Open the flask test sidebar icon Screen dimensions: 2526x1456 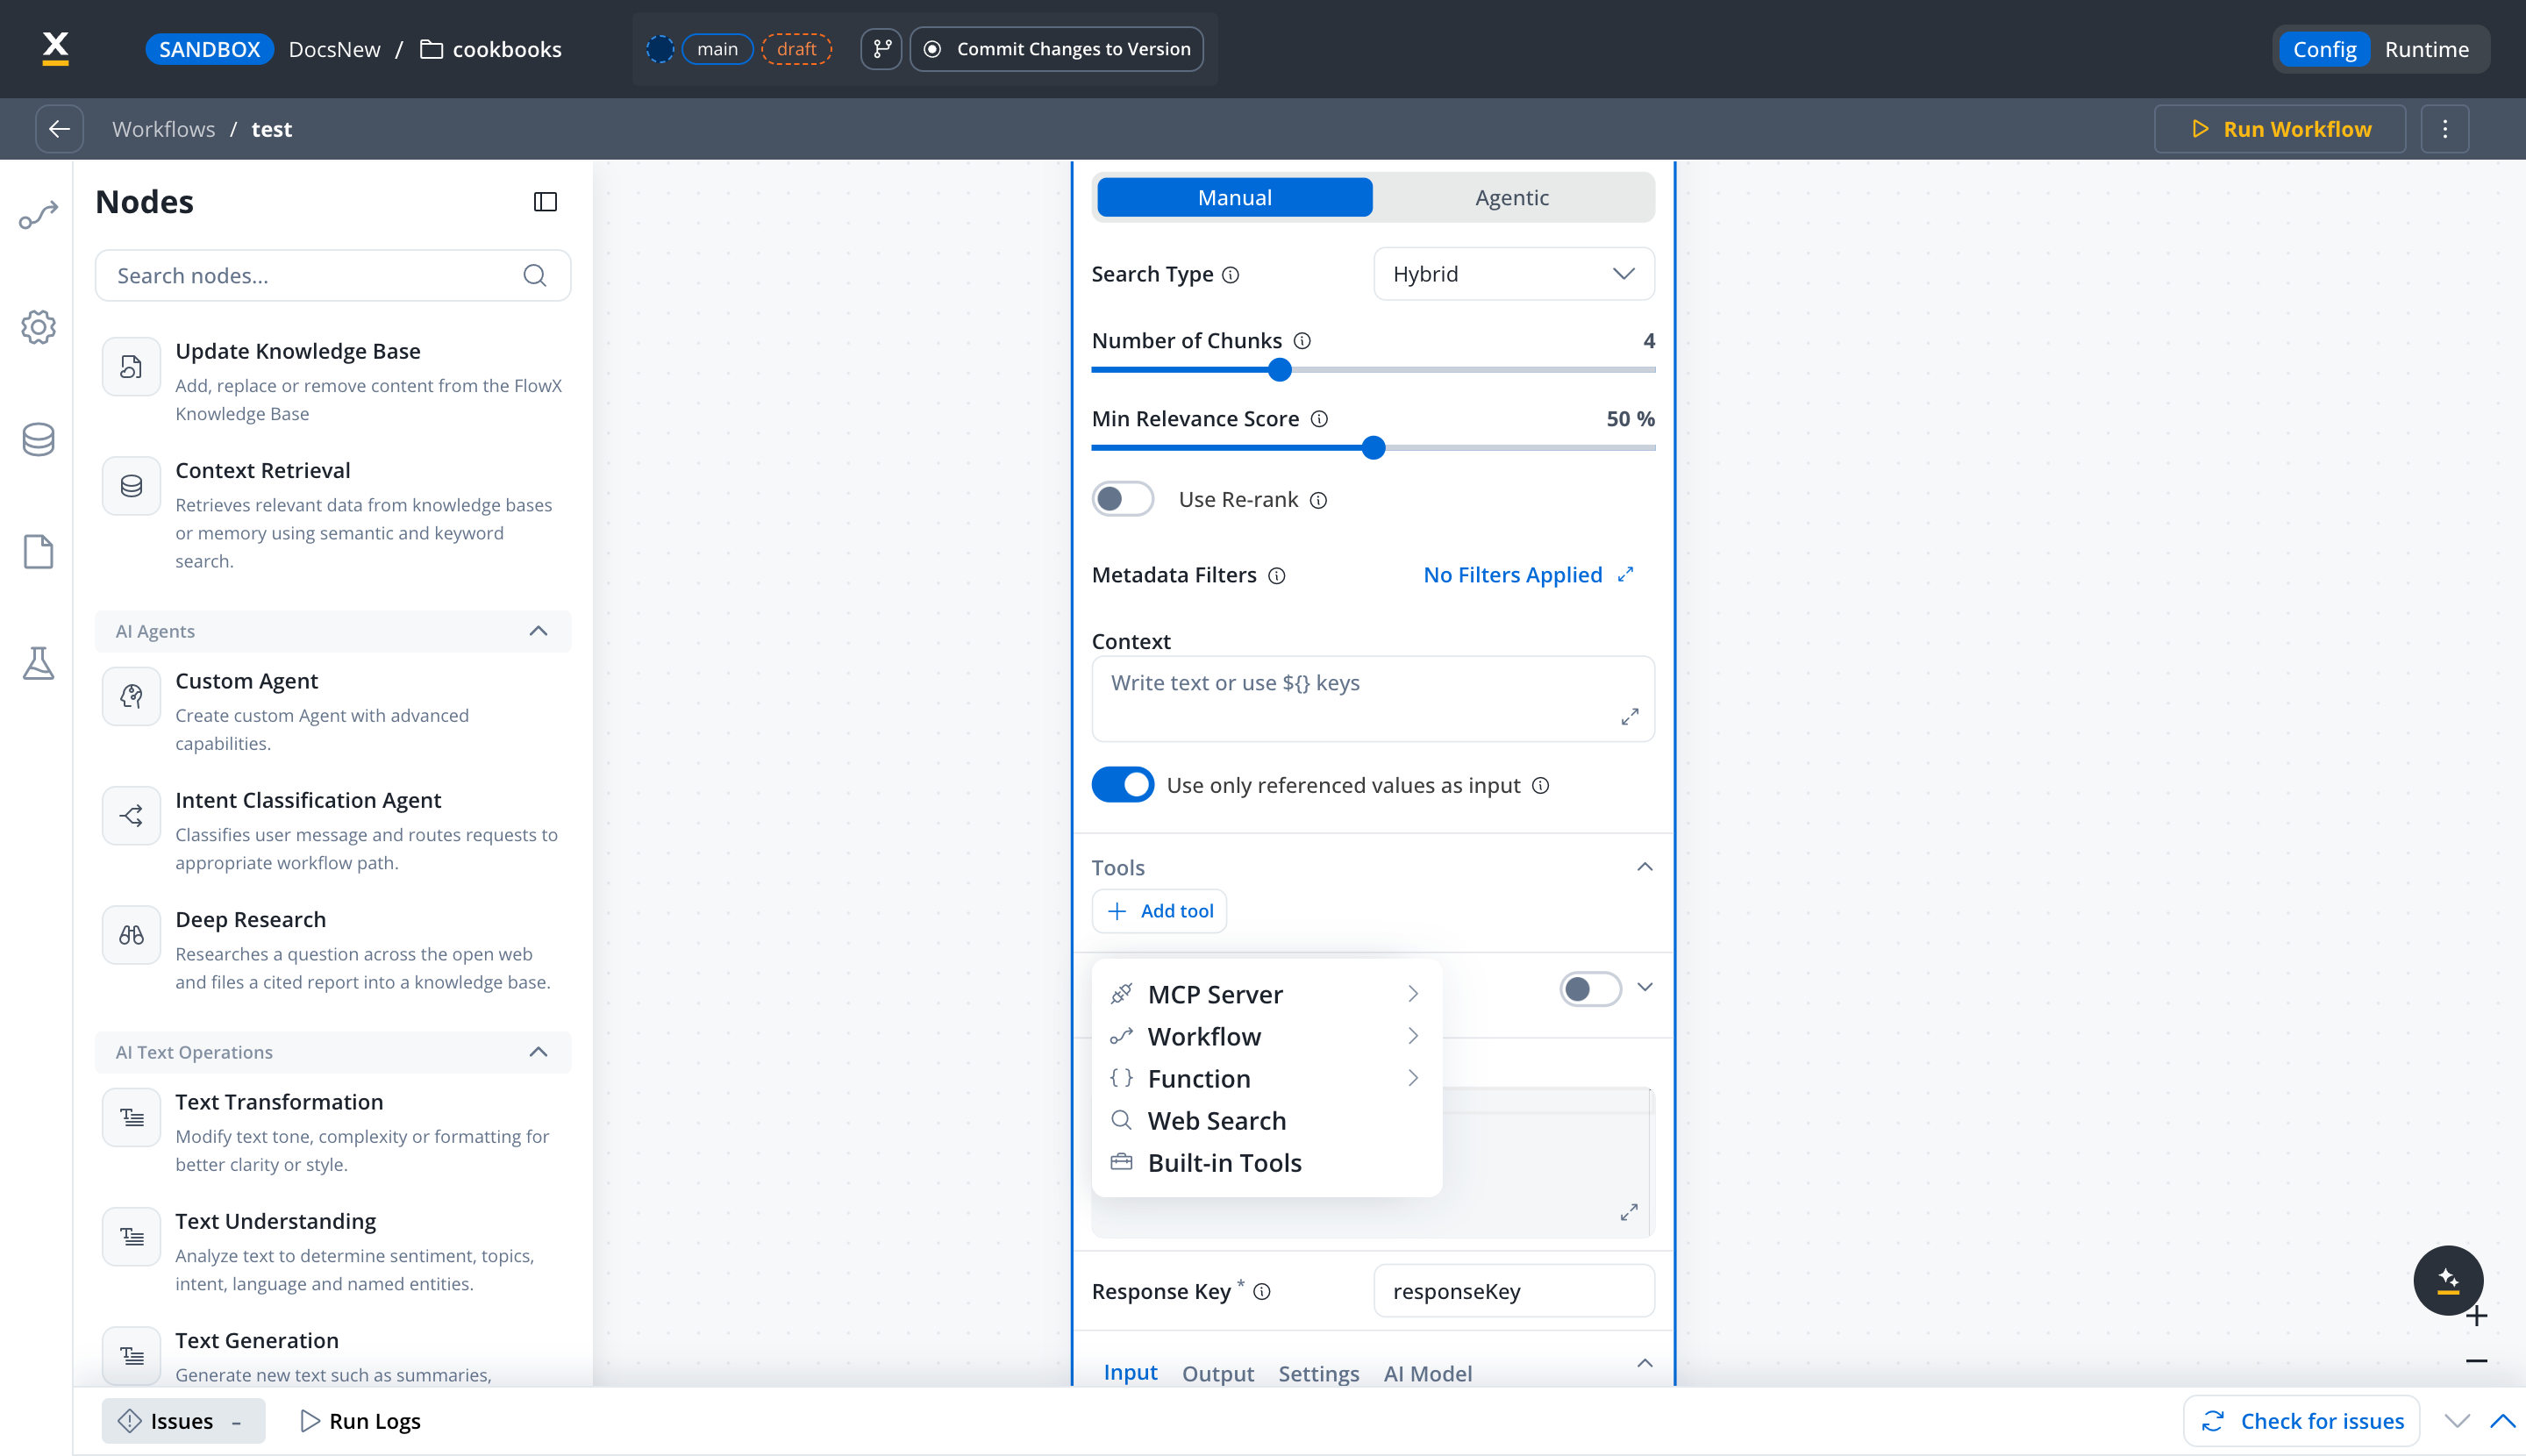pos(38,663)
